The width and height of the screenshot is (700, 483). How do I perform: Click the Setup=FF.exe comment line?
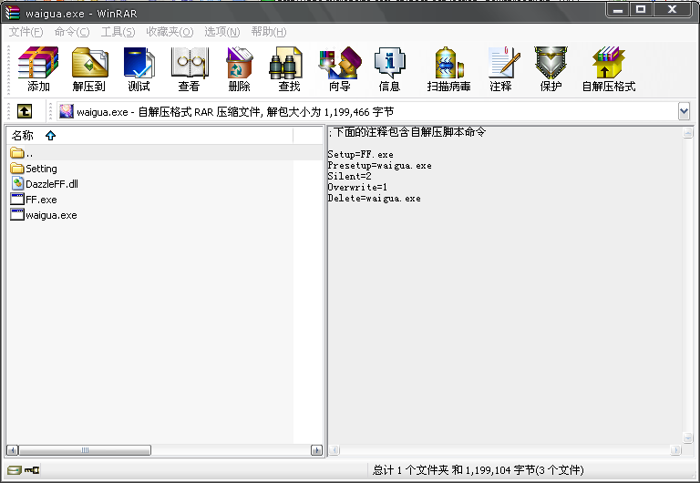[x=361, y=154]
